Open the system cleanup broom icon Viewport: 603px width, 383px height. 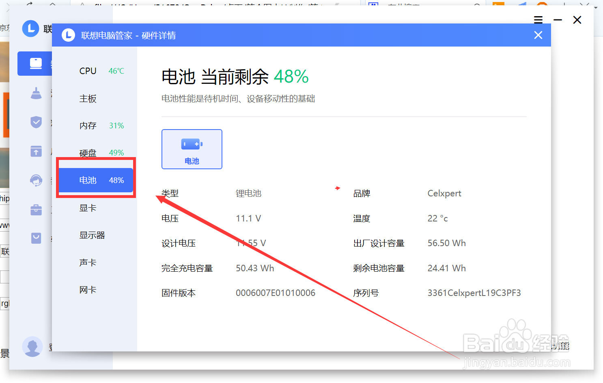tap(36, 93)
